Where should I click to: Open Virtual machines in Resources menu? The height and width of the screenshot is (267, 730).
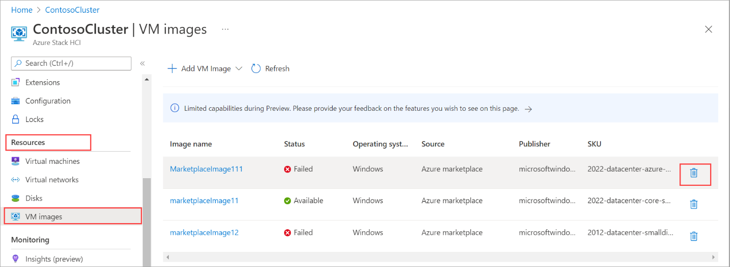(x=53, y=161)
